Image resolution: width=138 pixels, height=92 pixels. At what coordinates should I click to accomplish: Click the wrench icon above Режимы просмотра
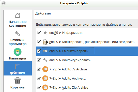coord(18,34)
